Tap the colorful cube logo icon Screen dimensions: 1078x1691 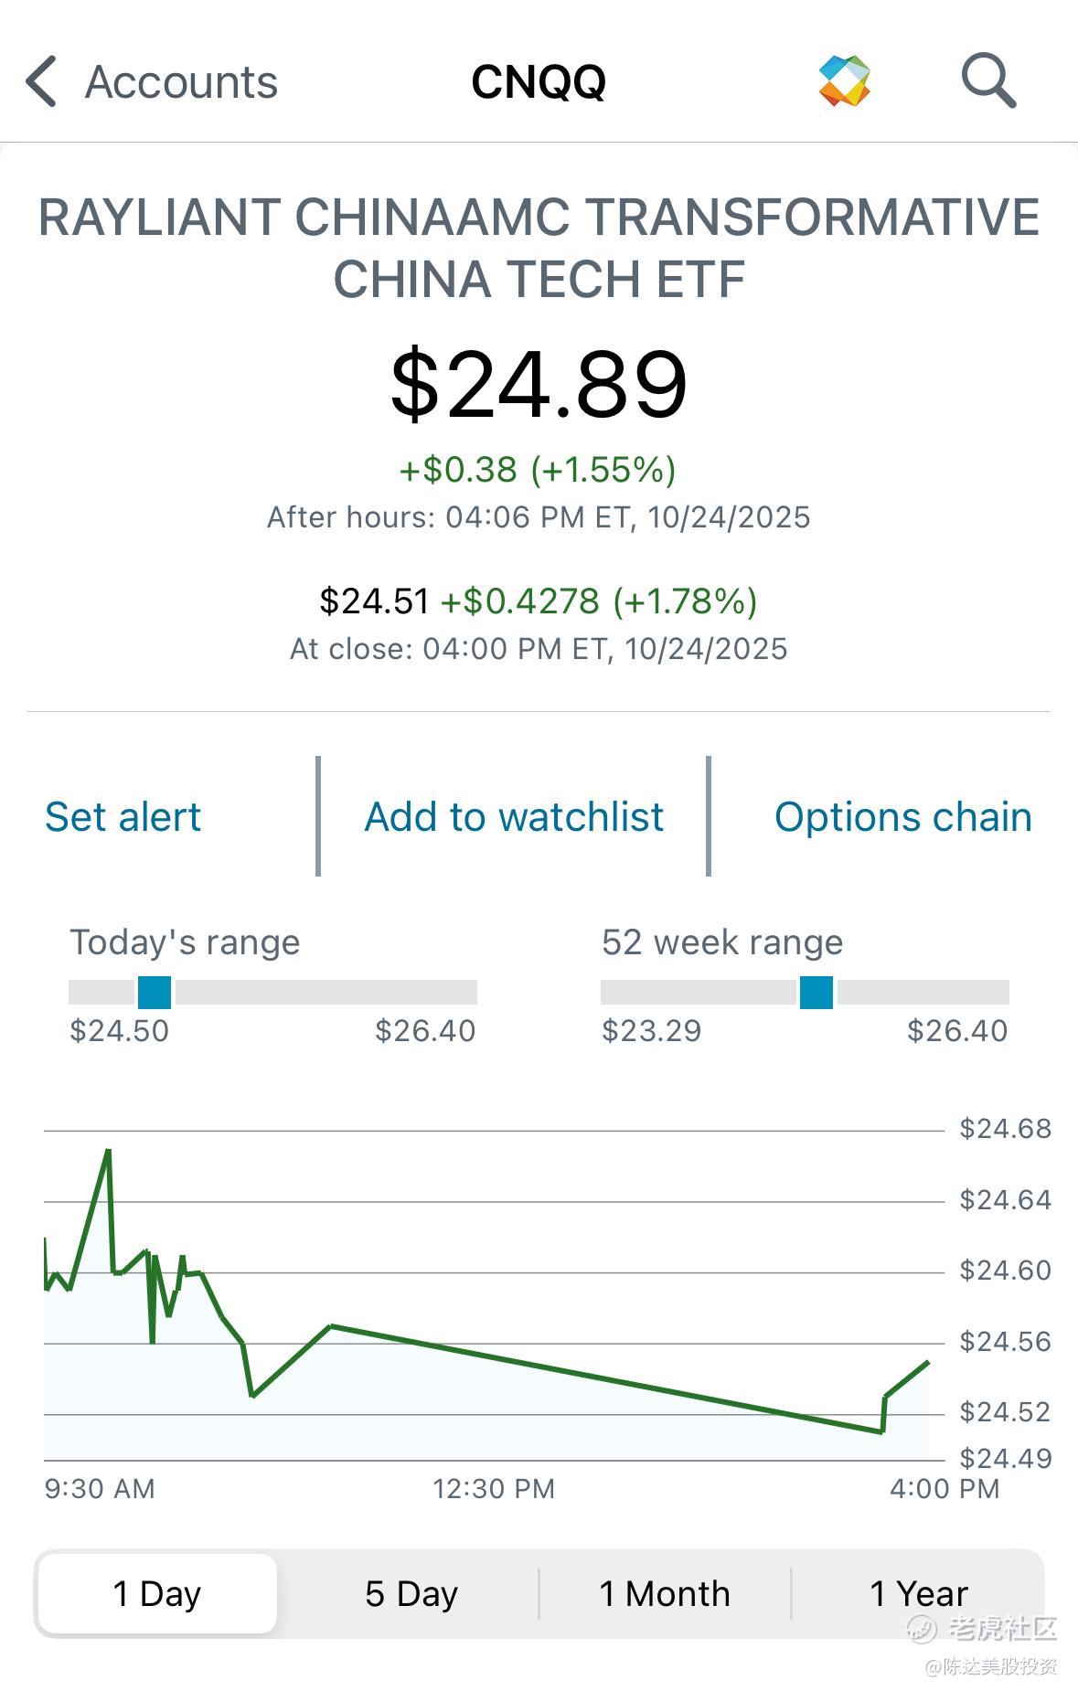[x=844, y=80]
